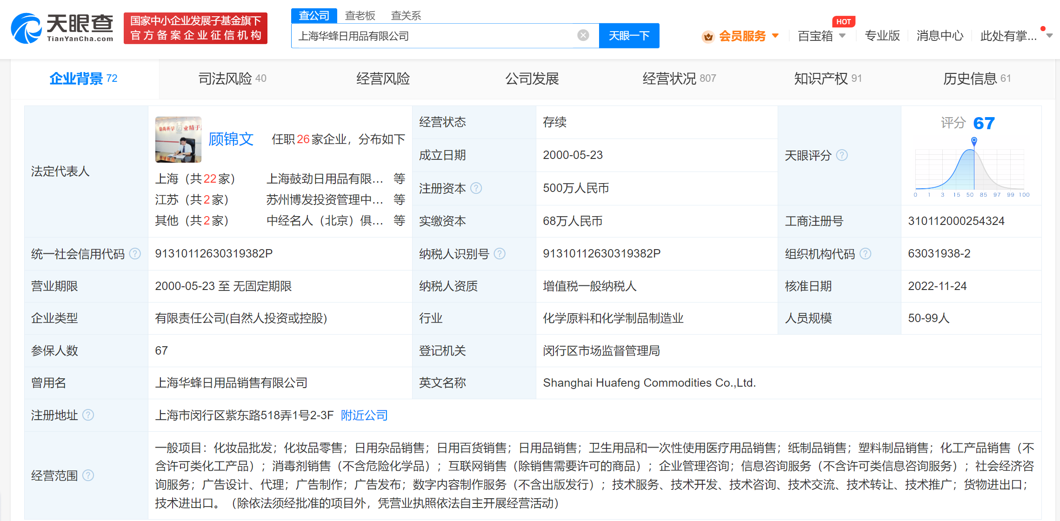The image size is (1060, 521).
Task: Open 专业版 link in header
Action: click(x=882, y=36)
